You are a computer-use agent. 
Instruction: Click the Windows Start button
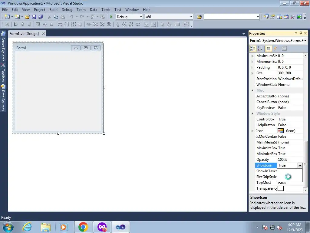pyautogui.click(x=8, y=227)
